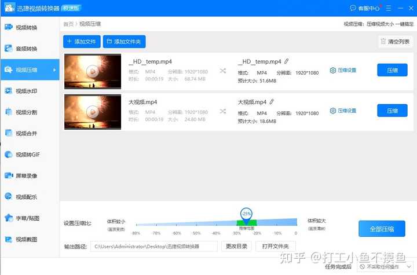Image resolution: width=417 pixels, height=275 pixels.
Task: Click the 视频压缩 breadcrumb text
Action: pos(90,24)
